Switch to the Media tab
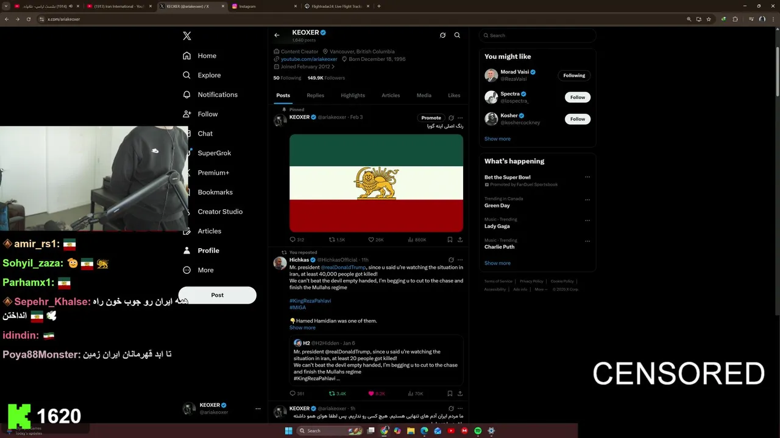This screenshot has height=438, width=780. click(x=424, y=95)
